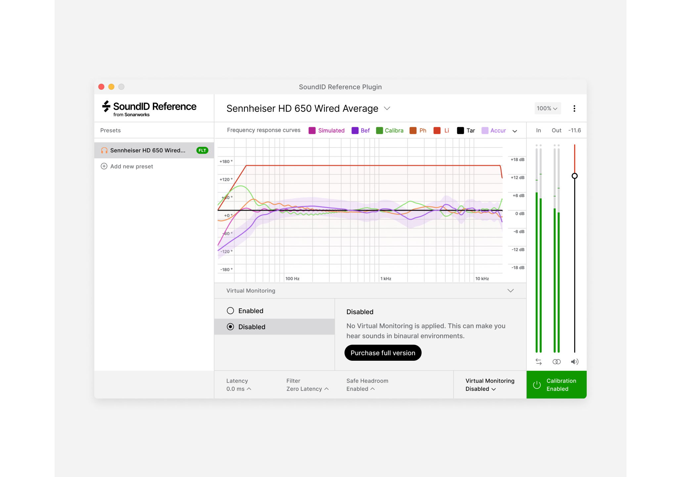Click the headphone icon on Sennheiser preset
This screenshot has width=681, height=477.
click(x=104, y=150)
